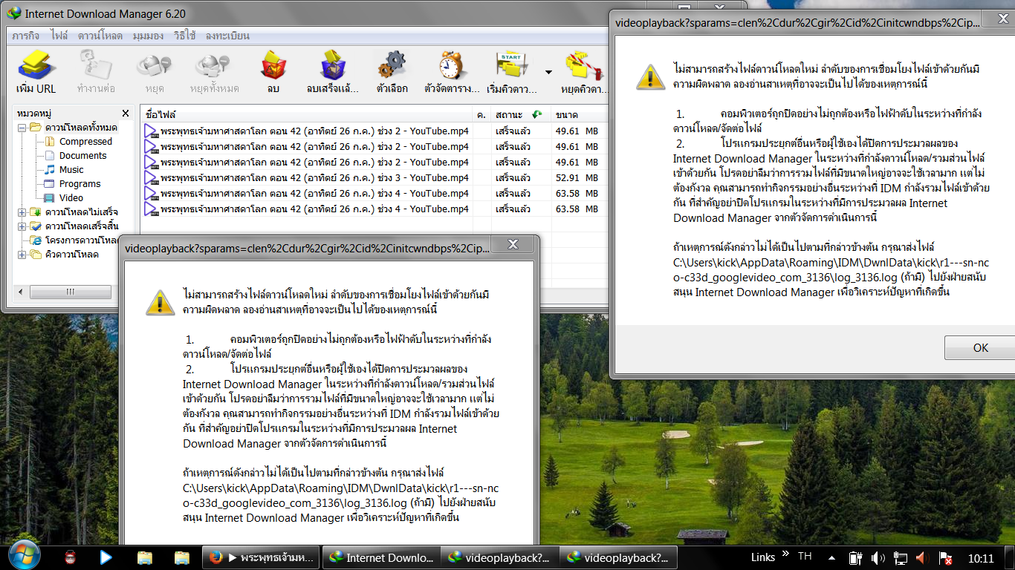Click the เริ่มคิวดาว start queue icon
The width and height of the screenshot is (1015, 570).
(x=511, y=72)
